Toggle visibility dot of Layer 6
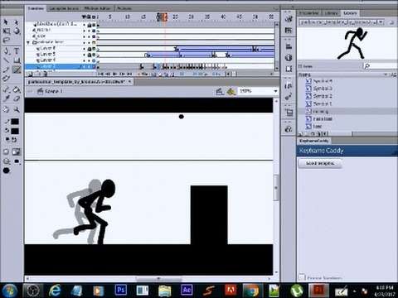The height and width of the screenshot is (298, 398). click(x=85, y=60)
